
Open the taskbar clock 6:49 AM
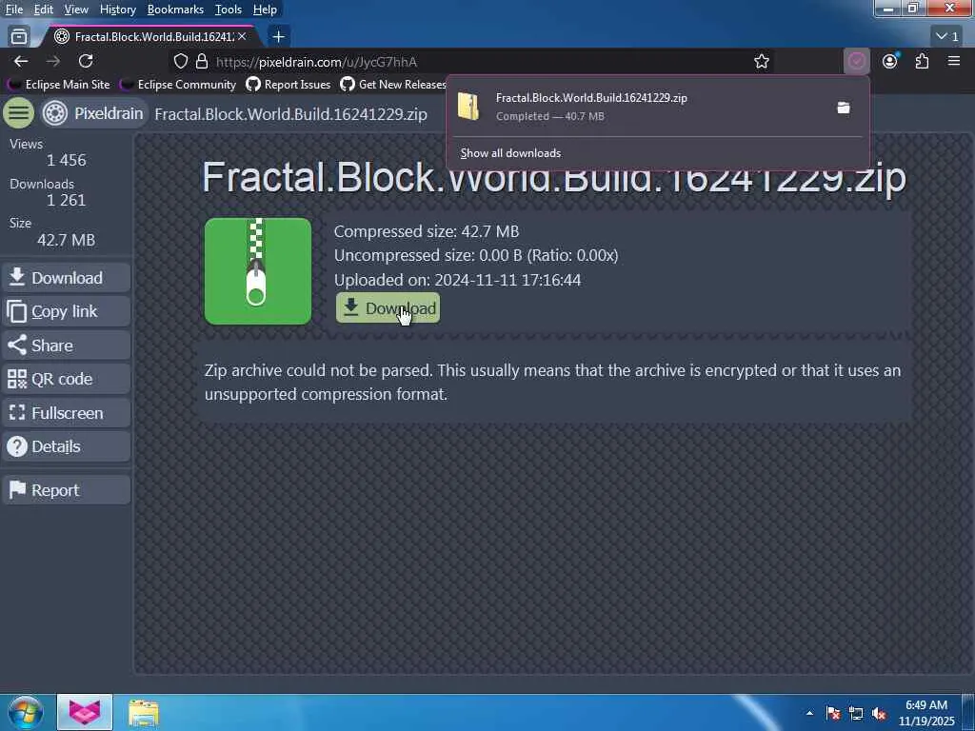point(926,713)
